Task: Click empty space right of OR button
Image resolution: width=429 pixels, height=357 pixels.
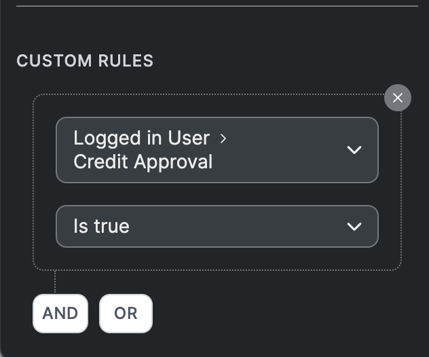Action: point(272,314)
